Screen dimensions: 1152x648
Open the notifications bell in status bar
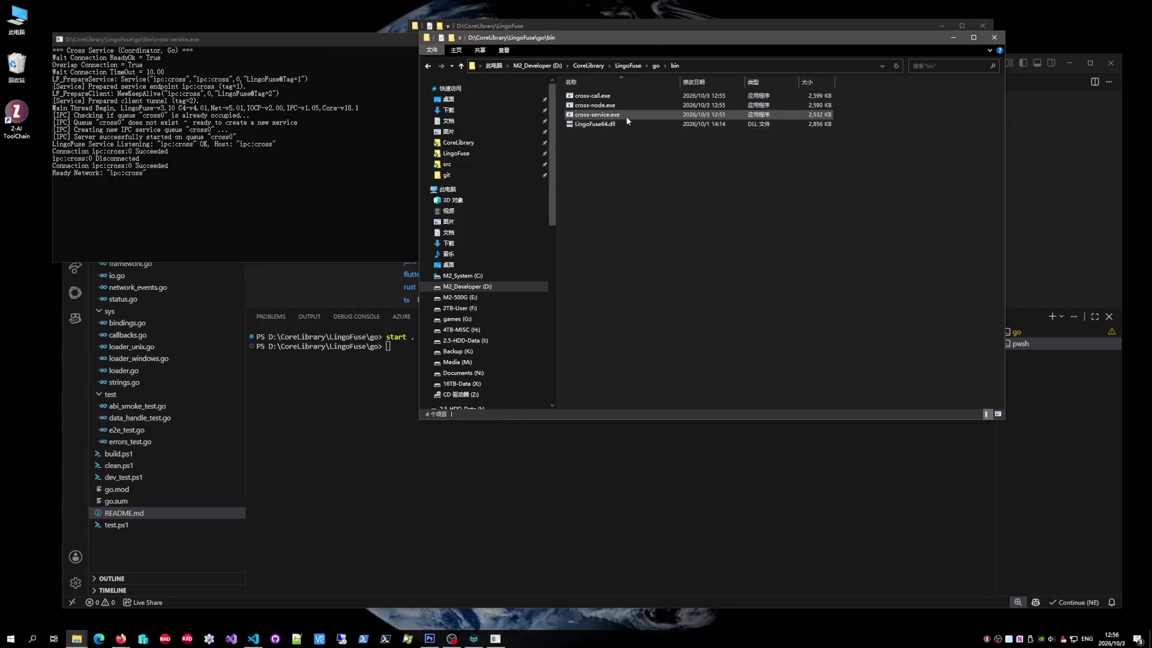(1112, 602)
